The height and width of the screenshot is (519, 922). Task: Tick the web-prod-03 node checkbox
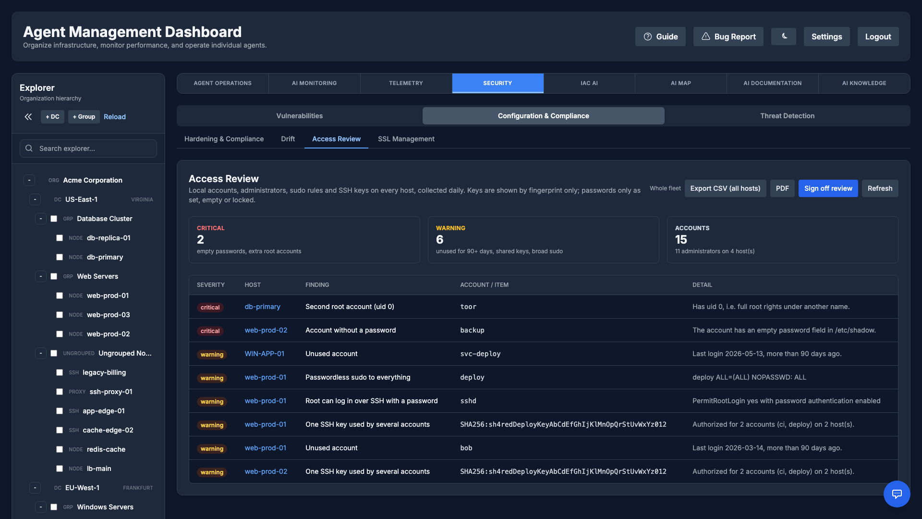(x=60, y=315)
